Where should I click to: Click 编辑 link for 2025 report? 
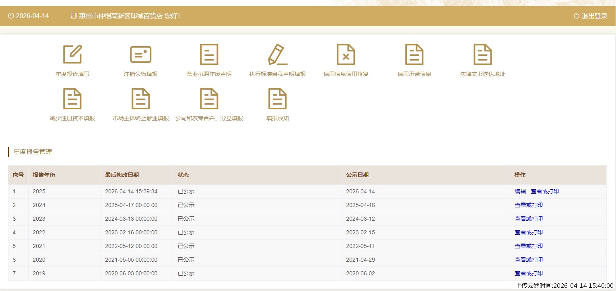pyautogui.click(x=520, y=191)
